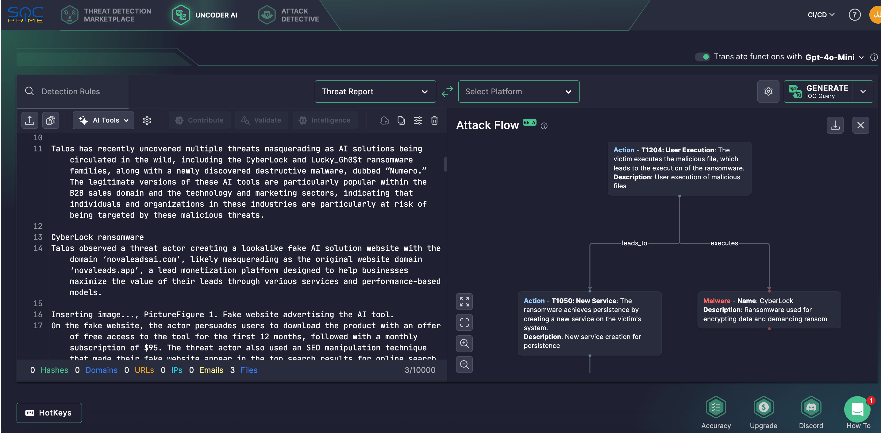Screen dimensions: 881x433
Task: Click the Files IOC counter link
Action: pos(249,370)
